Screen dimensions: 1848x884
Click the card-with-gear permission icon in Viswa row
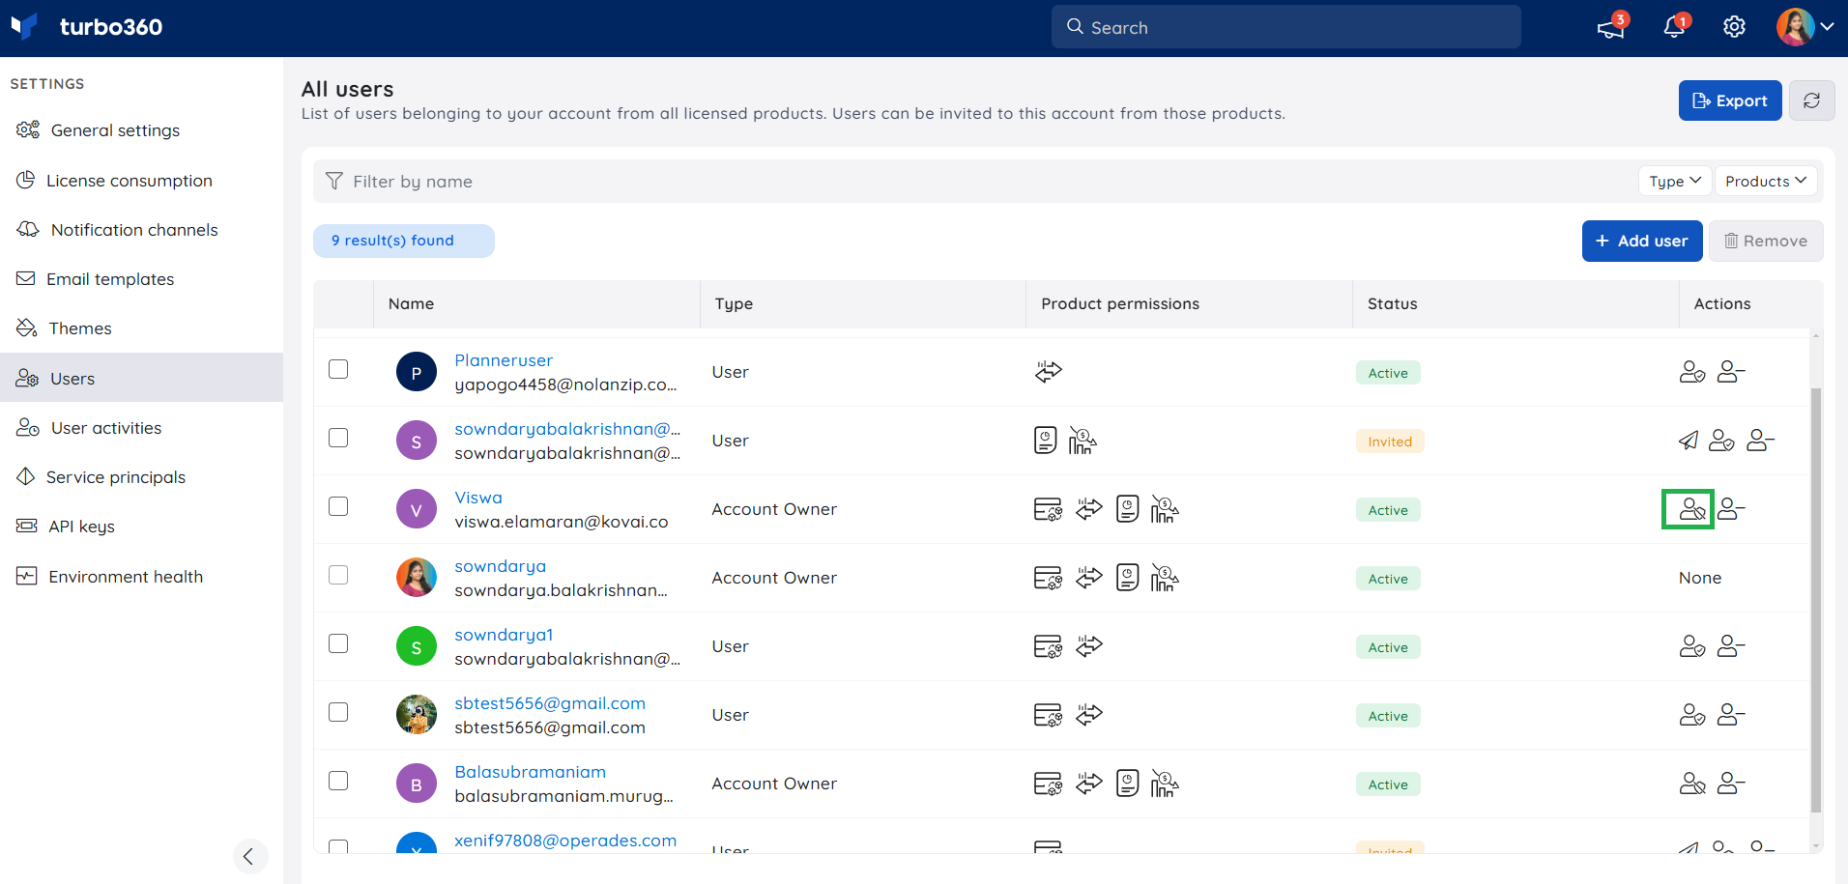point(1048,509)
